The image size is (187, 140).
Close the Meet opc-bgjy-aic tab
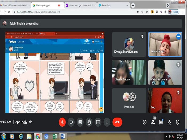(62, 6)
